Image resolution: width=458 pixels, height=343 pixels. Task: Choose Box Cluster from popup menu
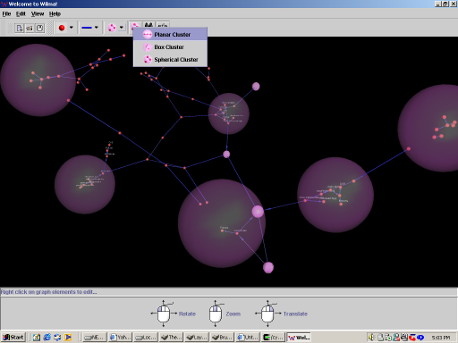[170, 47]
